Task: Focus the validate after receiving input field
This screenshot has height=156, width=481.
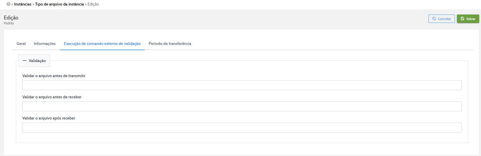Action: (x=242, y=128)
